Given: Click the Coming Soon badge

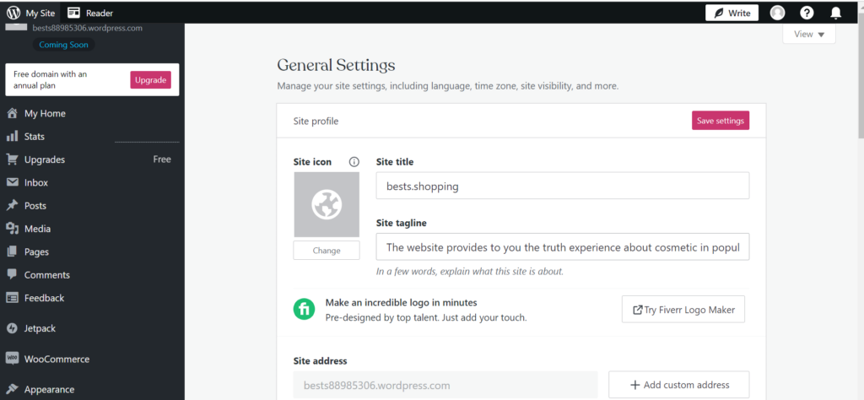Looking at the screenshot, I should (63, 46).
